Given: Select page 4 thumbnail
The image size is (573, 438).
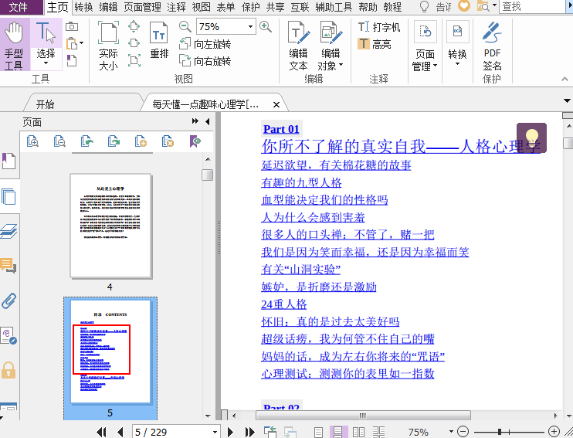Looking at the screenshot, I should coord(111,226).
